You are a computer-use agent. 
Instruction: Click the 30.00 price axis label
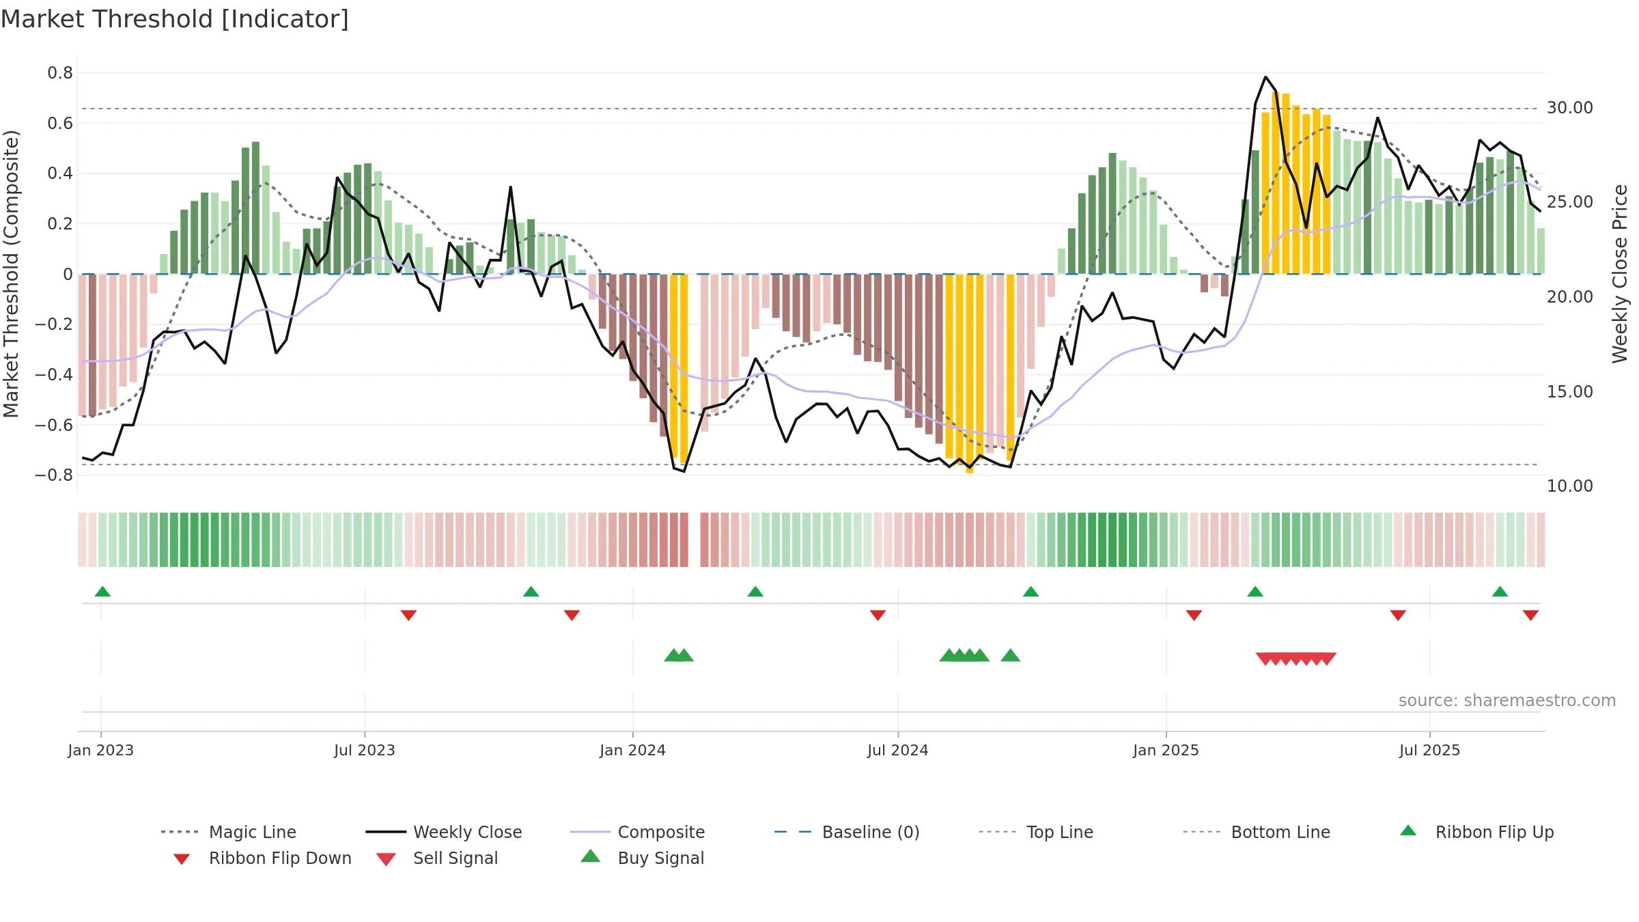point(1569,108)
